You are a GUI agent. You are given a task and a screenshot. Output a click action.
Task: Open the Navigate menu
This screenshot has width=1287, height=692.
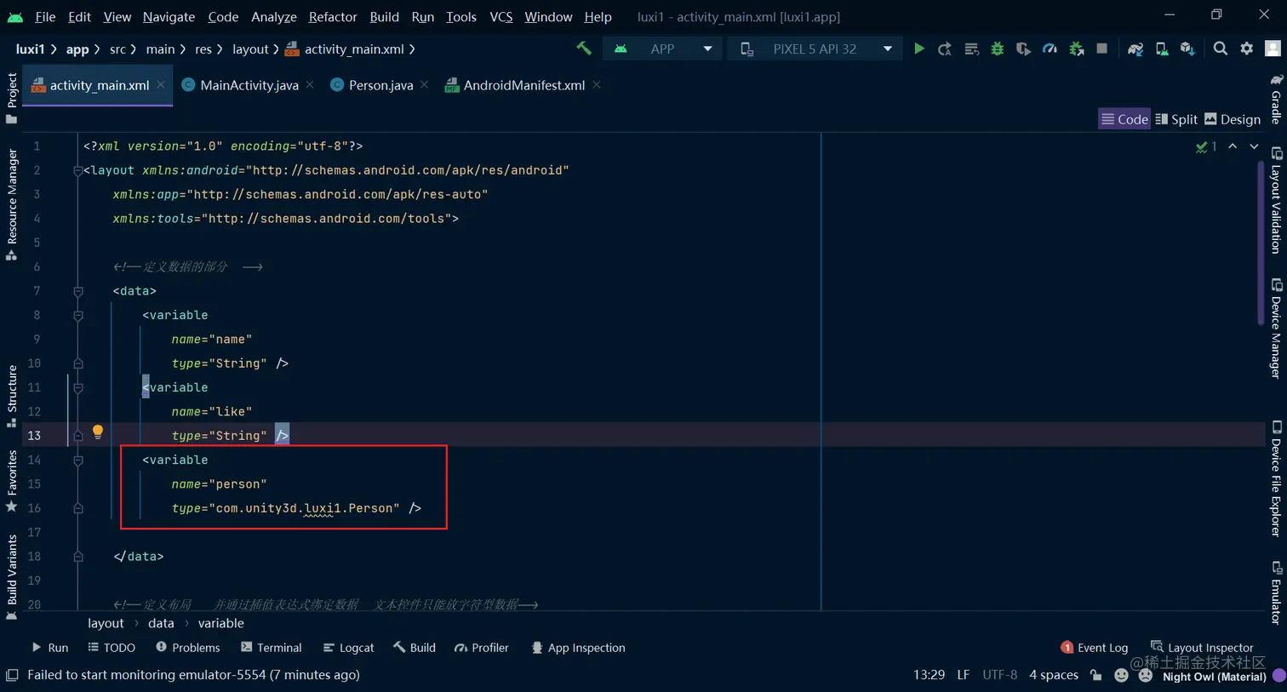pyautogui.click(x=169, y=16)
